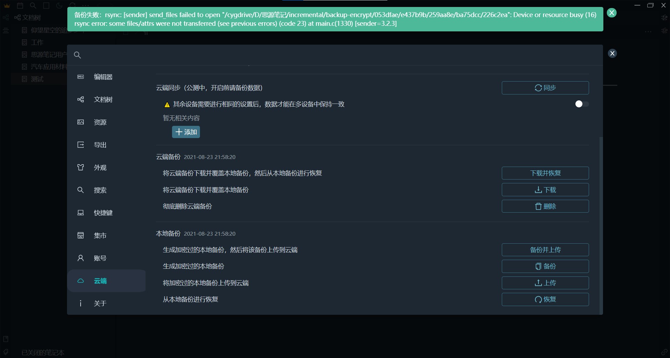This screenshot has width=670, height=358.
Task: Click the global search magnifier icon in top toolbar
Action: tap(33, 6)
